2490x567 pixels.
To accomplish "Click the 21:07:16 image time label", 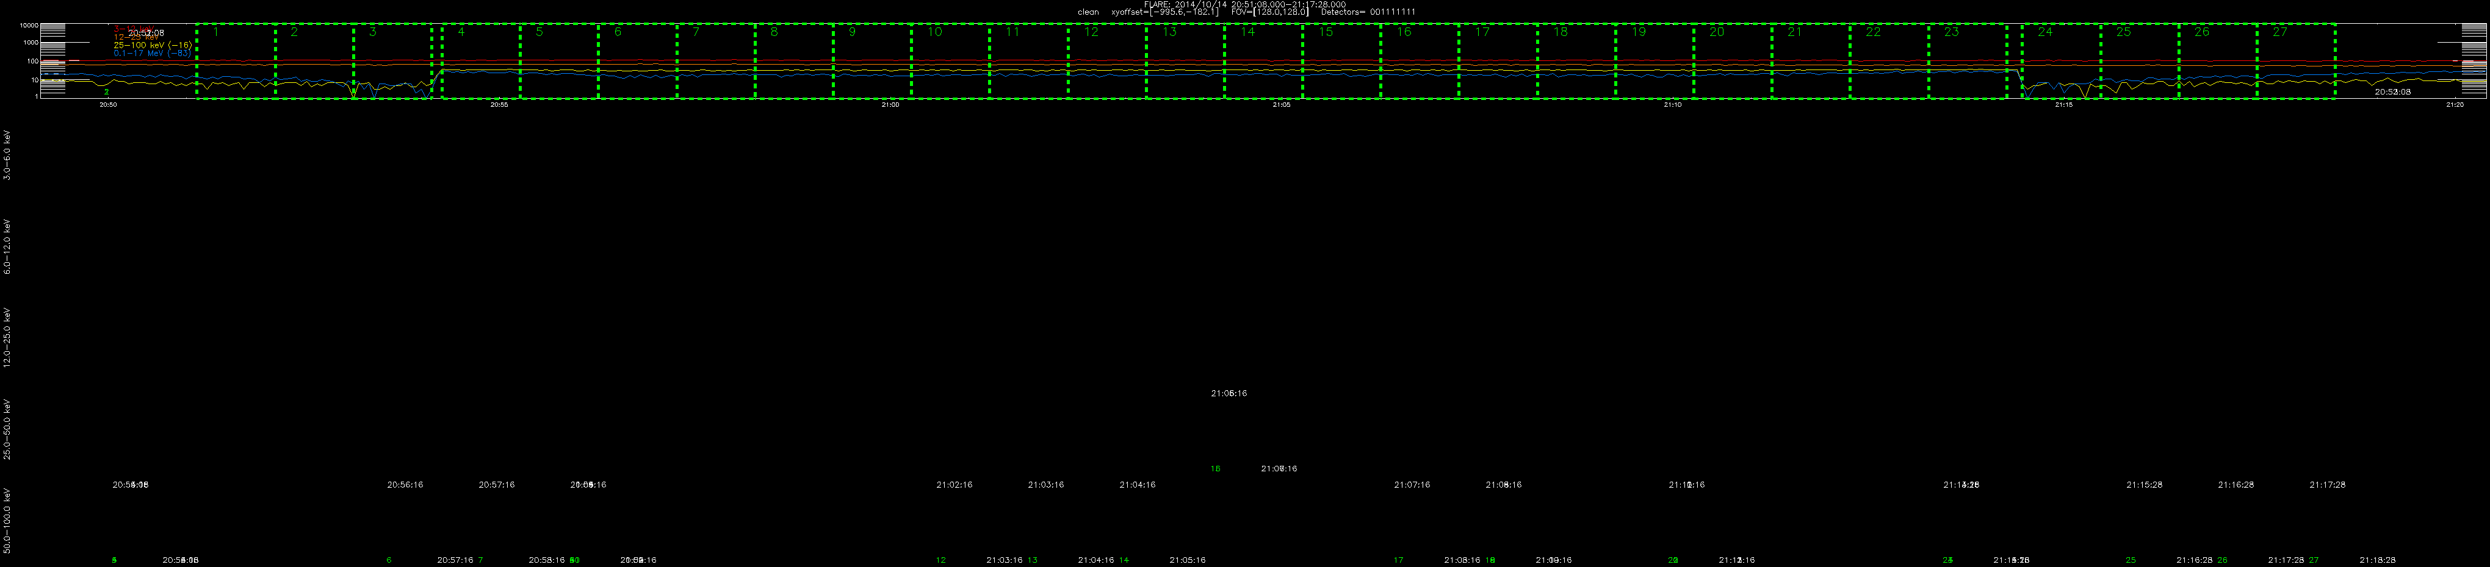I will tap(1411, 485).
